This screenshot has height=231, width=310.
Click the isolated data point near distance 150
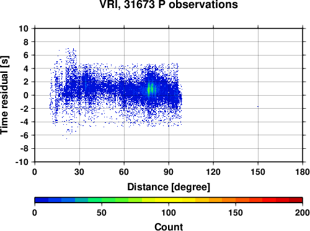[258, 106]
